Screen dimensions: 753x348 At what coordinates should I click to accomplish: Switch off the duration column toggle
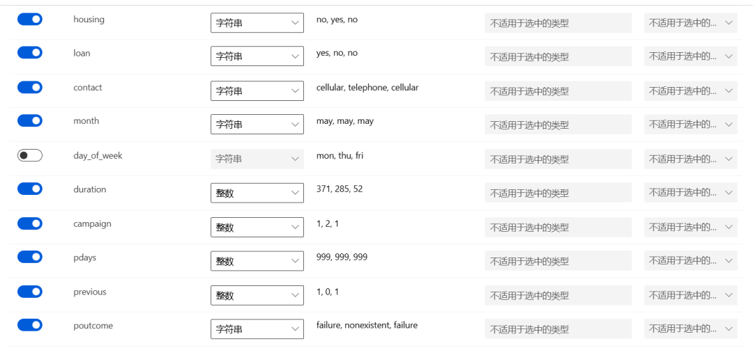[x=30, y=189]
